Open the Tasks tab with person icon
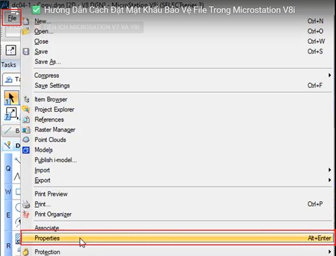The height and width of the screenshot is (256, 336). pyautogui.click(x=12, y=80)
